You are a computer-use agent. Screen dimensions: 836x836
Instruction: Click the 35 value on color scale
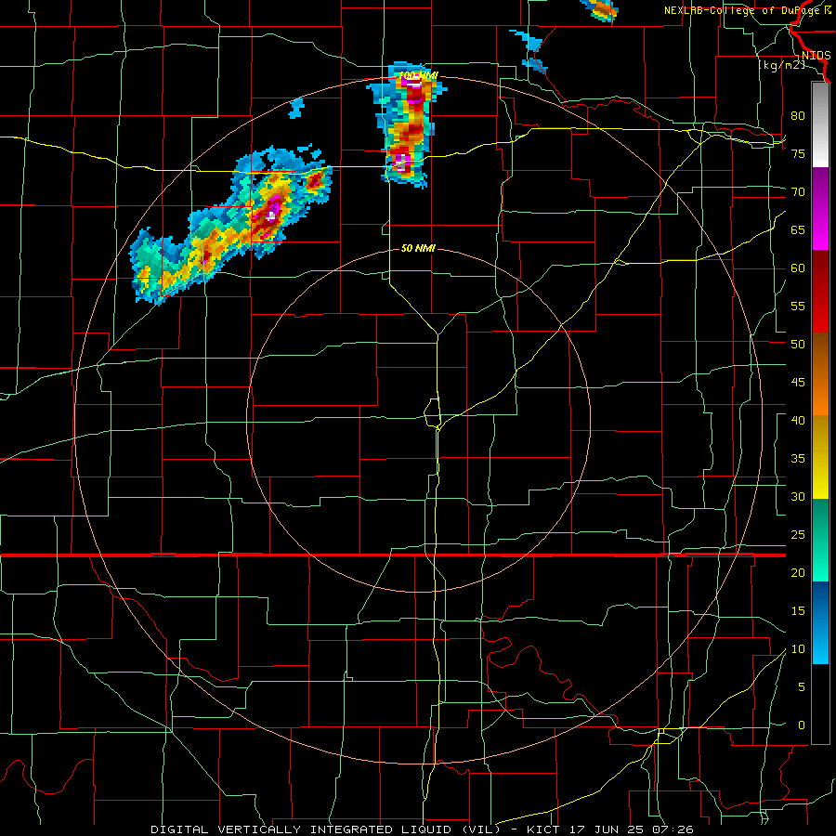point(798,459)
